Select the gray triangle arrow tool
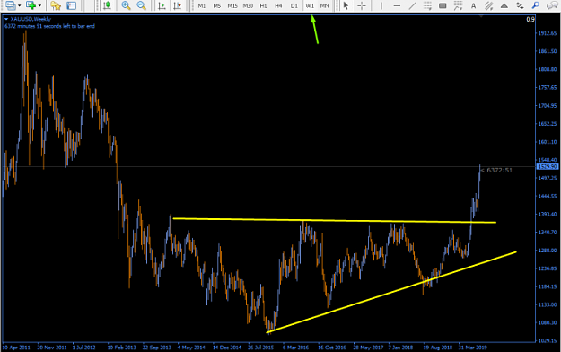561x352 pixels. pos(504,5)
